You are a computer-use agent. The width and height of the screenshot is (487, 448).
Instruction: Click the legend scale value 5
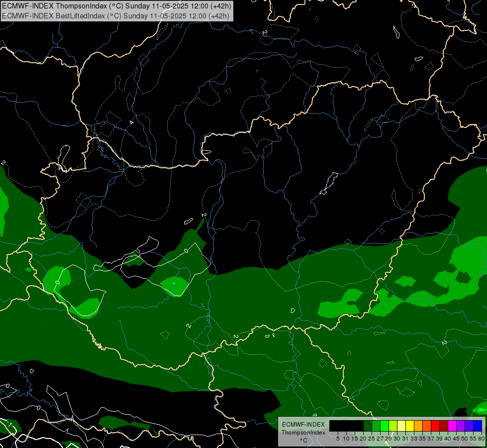tap(338, 439)
